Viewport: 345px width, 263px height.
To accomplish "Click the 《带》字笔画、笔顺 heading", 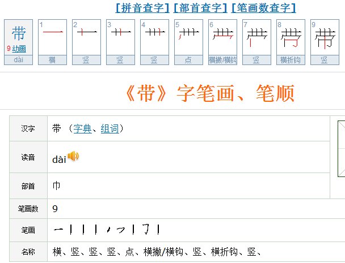I will 210,93.
